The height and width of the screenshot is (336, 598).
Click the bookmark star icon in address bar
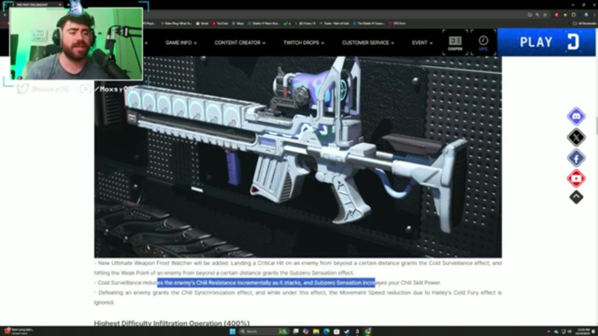point(544,15)
